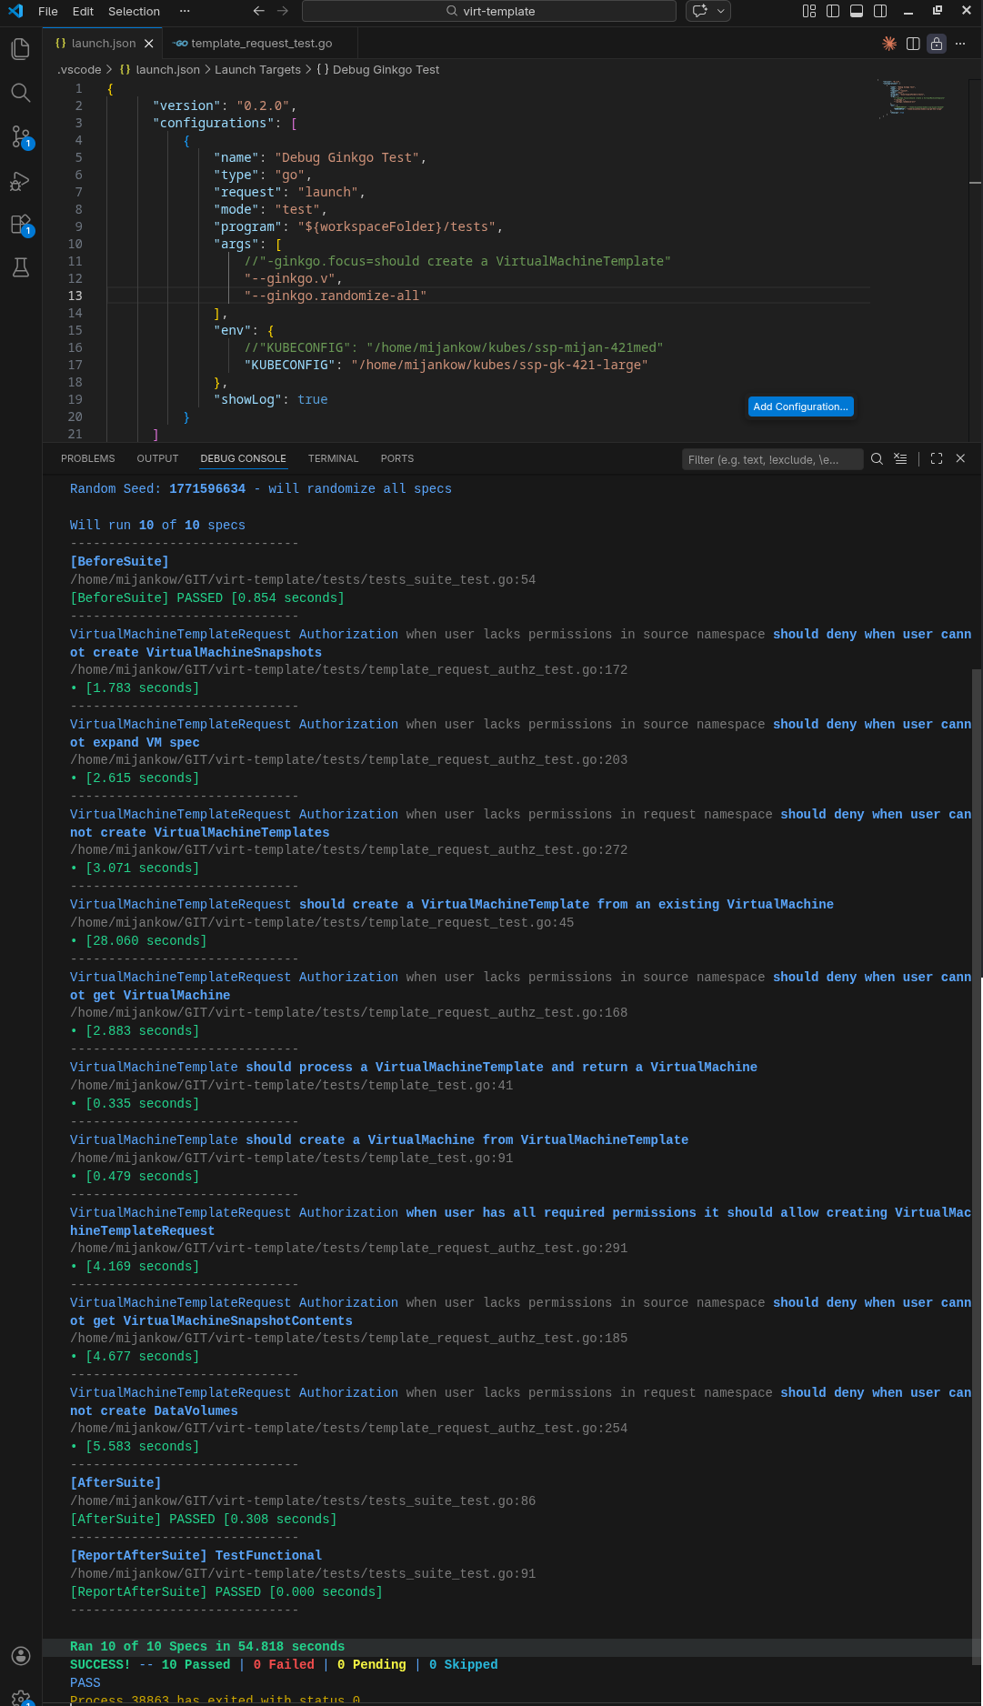Switch to the PORTS panel tab
This screenshot has height=1706, width=983.
397,458
